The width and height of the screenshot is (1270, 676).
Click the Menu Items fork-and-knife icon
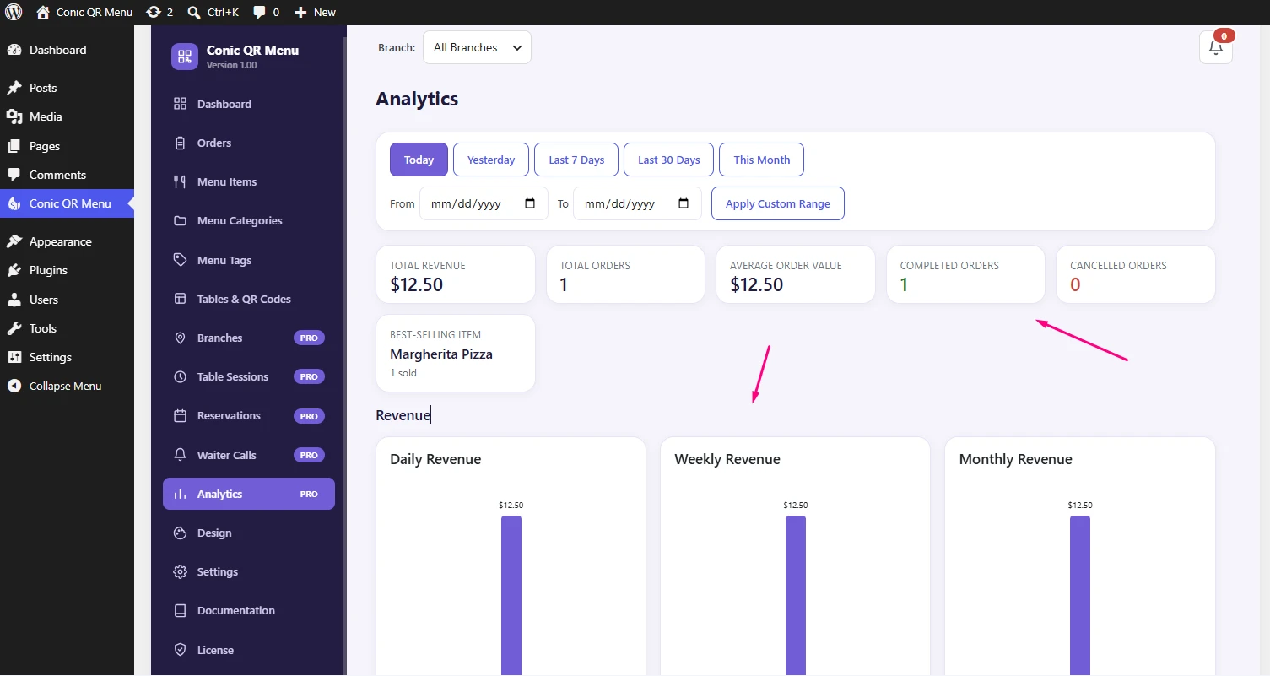[x=180, y=181]
